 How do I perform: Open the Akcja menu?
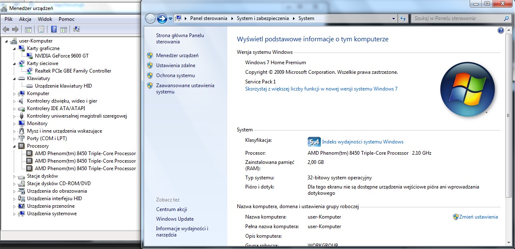(x=25, y=19)
